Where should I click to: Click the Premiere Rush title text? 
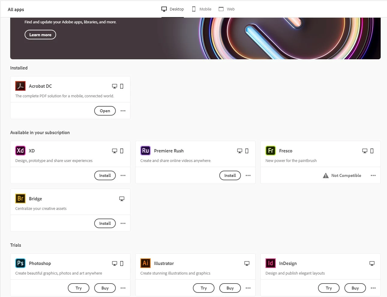pos(169,151)
